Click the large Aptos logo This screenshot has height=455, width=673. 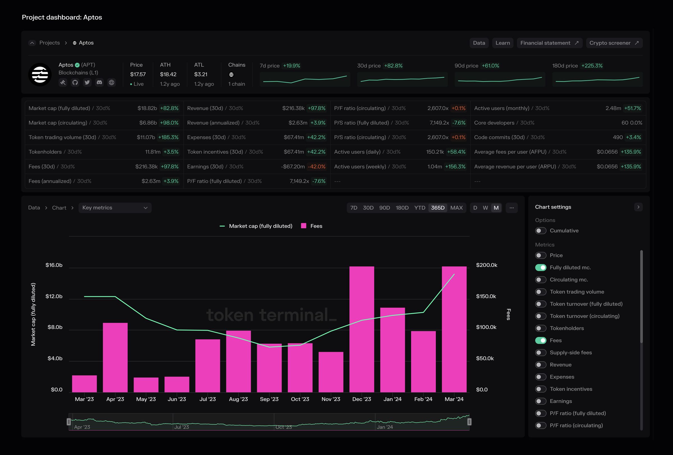pos(40,75)
